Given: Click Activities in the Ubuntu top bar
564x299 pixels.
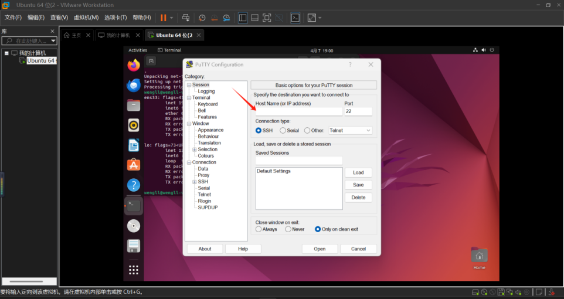Looking at the screenshot, I should point(138,50).
